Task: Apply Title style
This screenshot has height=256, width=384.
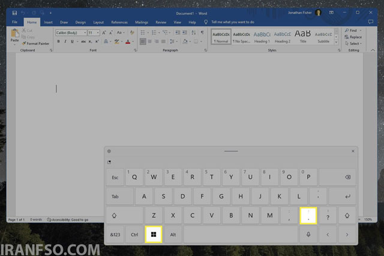Action: click(x=303, y=37)
